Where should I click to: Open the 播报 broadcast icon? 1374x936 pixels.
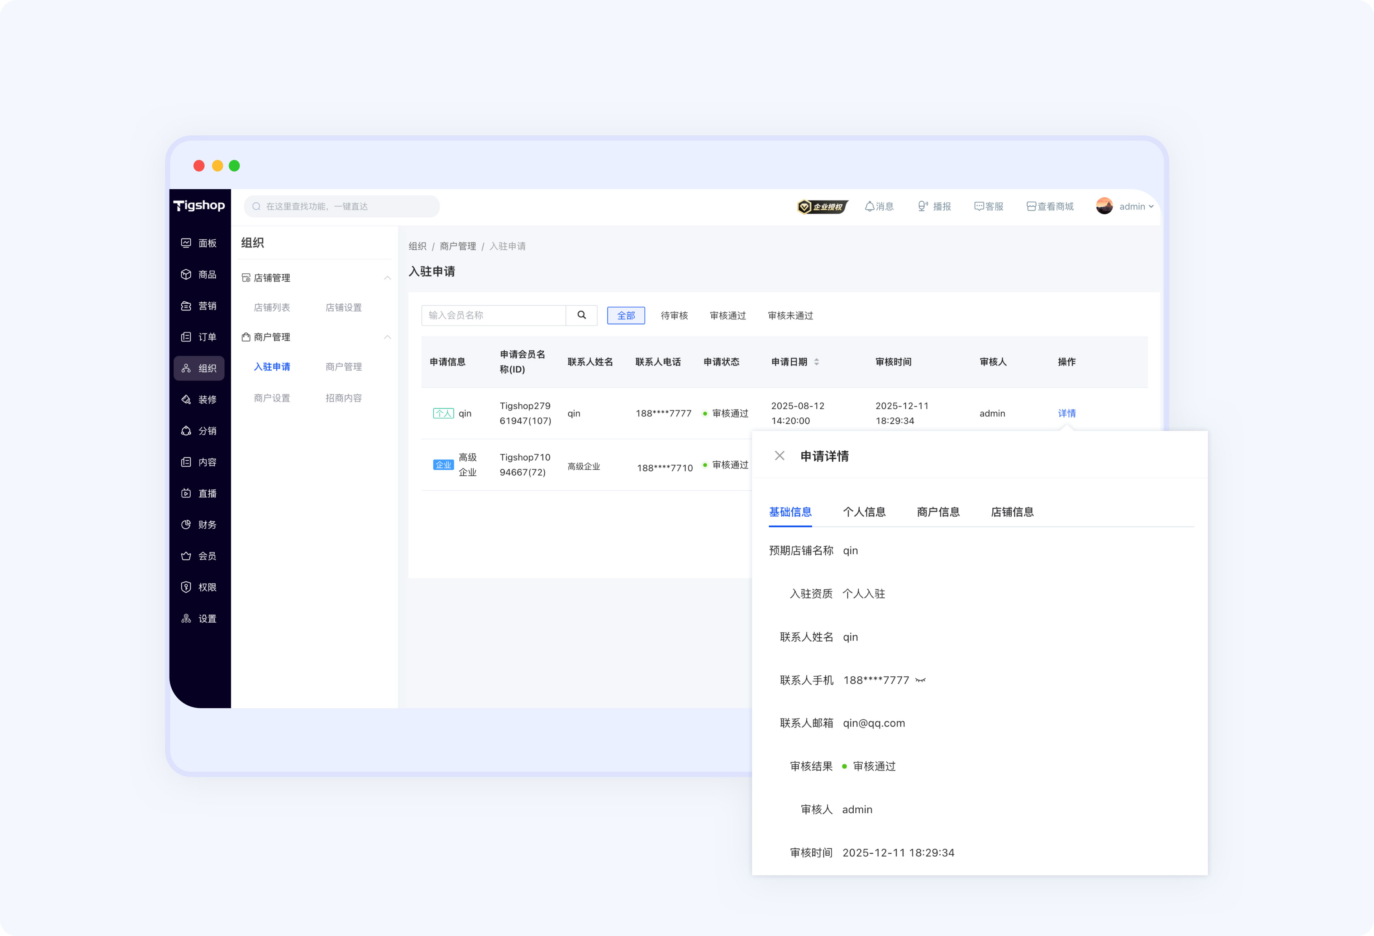934,206
